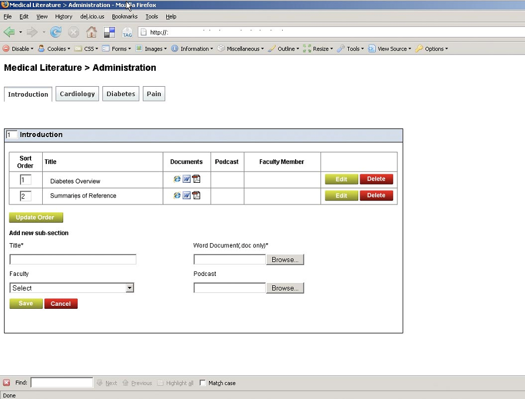This screenshot has width=525, height=399.
Task: Open IE document icon for Diabetes Overview
Action: coord(177,179)
